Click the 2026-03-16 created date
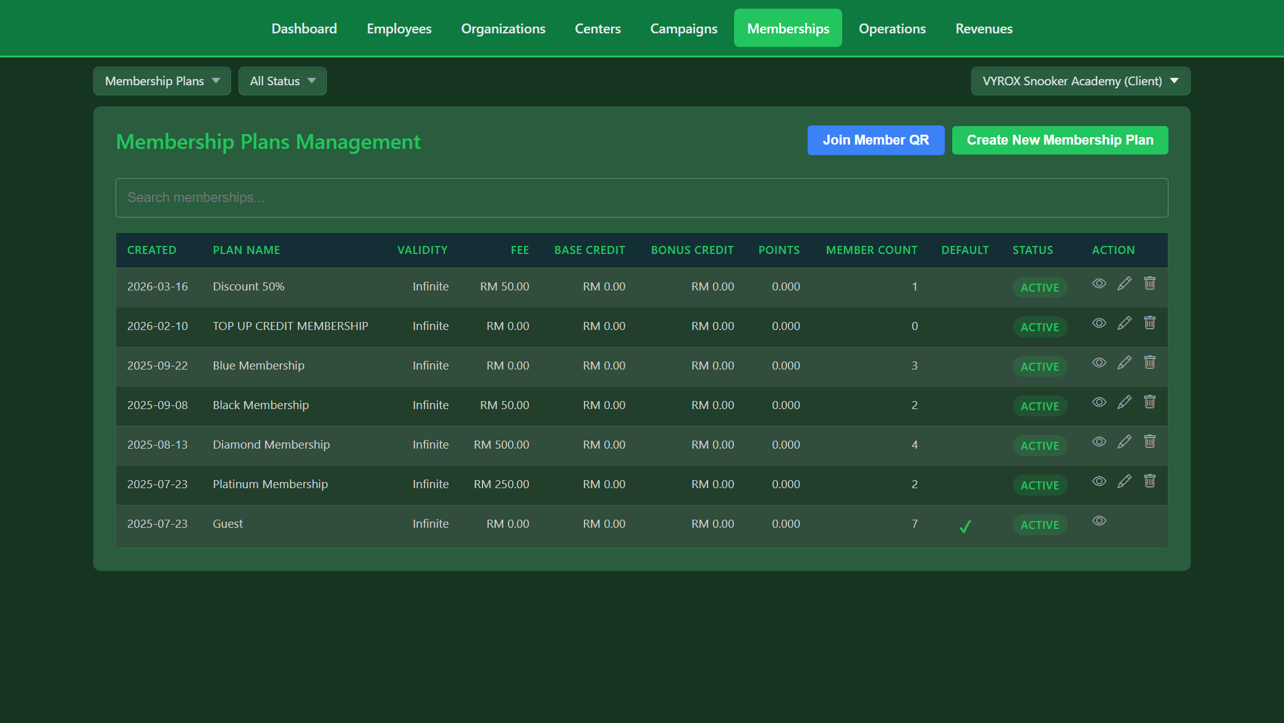Viewport: 1284px width, 723px height. tap(158, 287)
